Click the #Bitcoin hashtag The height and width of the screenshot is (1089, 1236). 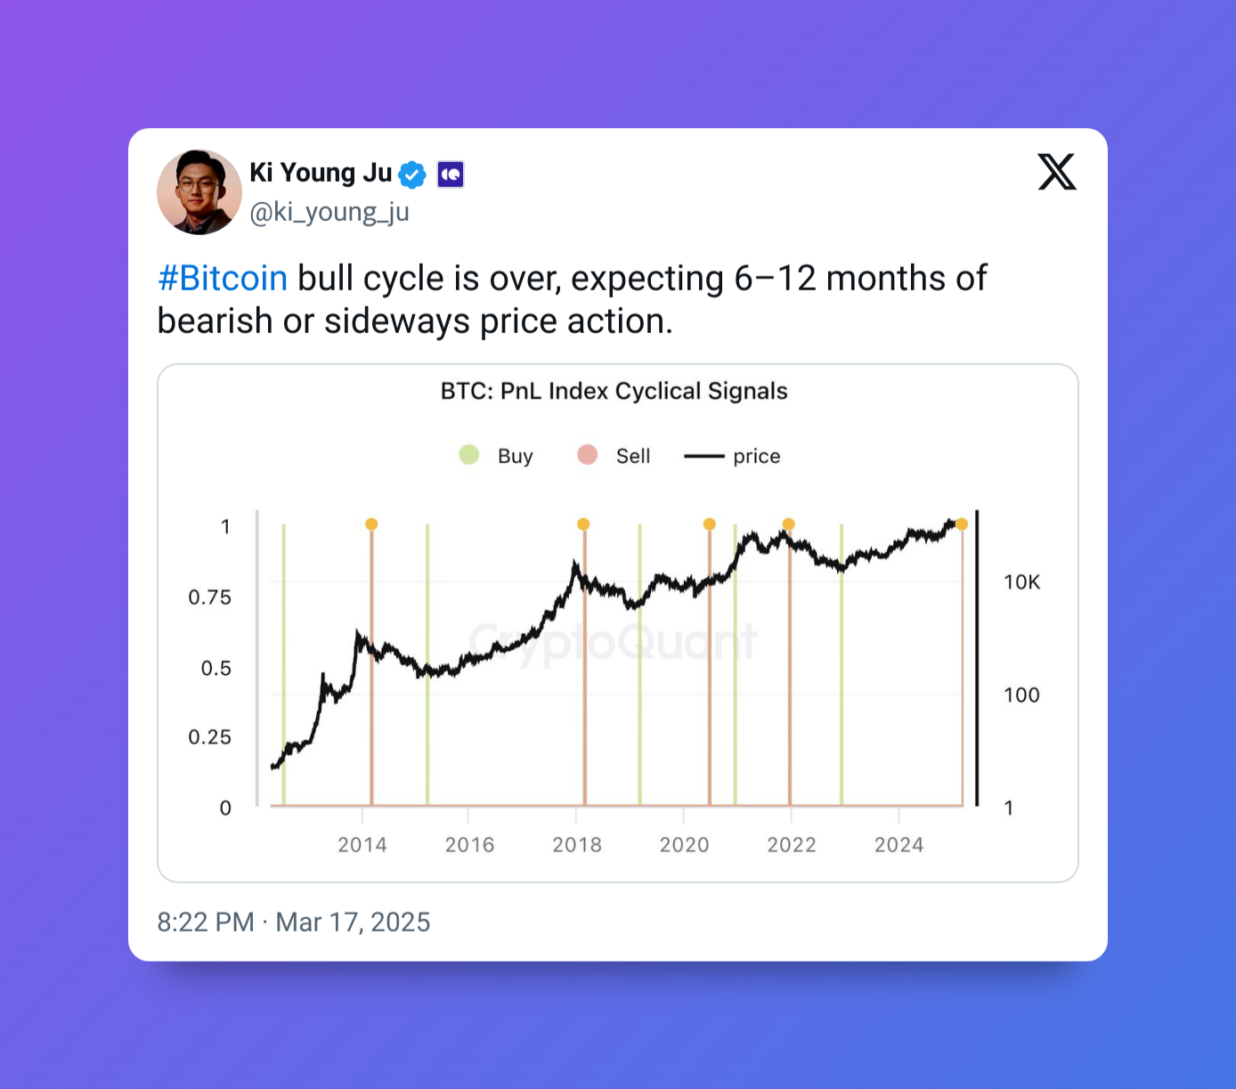click(223, 279)
